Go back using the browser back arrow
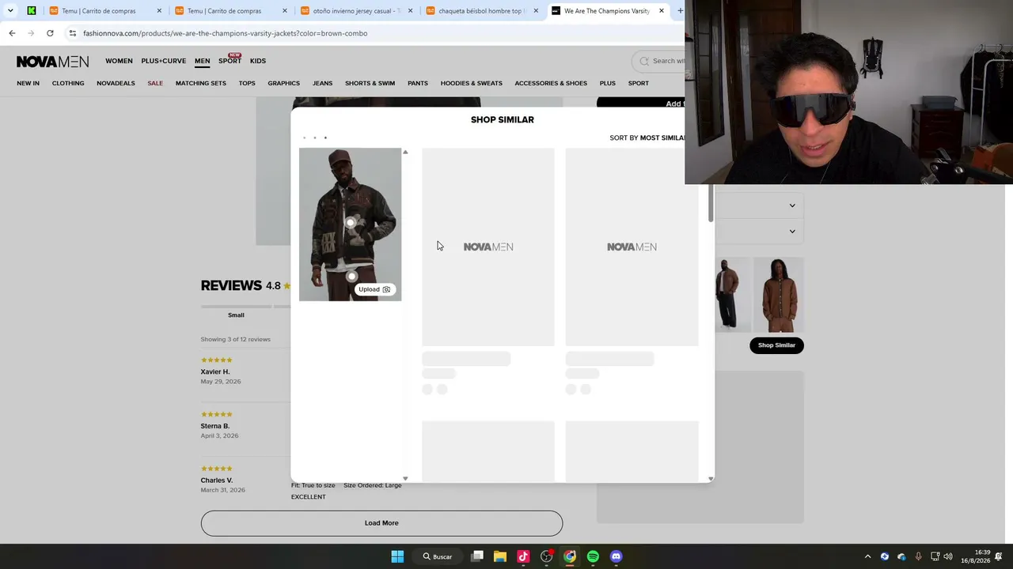The image size is (1013, 569). (x=12, y=33)
